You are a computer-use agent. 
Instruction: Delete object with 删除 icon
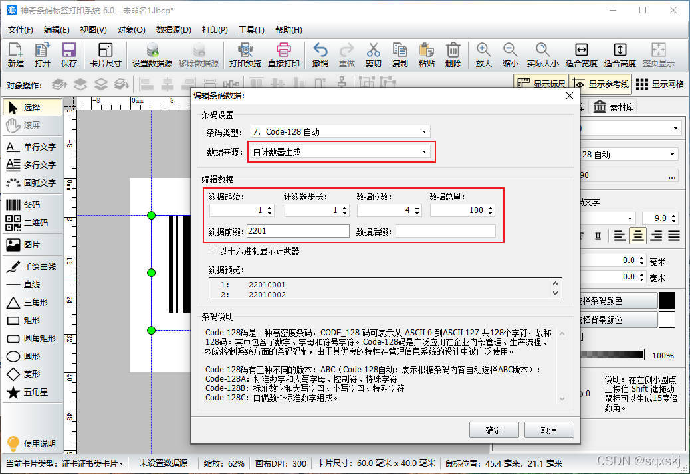(x=453, y=55)
